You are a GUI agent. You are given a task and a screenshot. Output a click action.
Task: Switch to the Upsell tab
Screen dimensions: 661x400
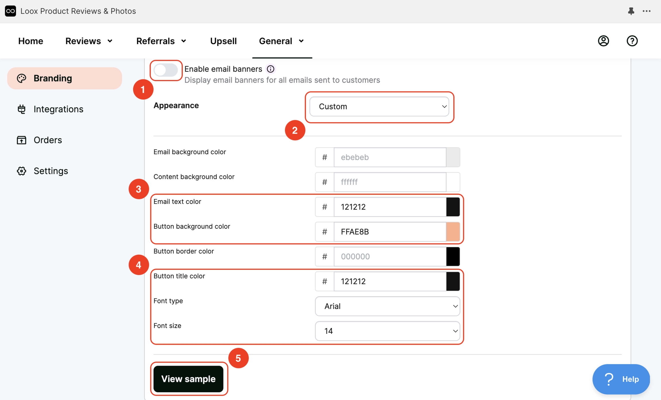pyautogui.click(x=223, y=41)
